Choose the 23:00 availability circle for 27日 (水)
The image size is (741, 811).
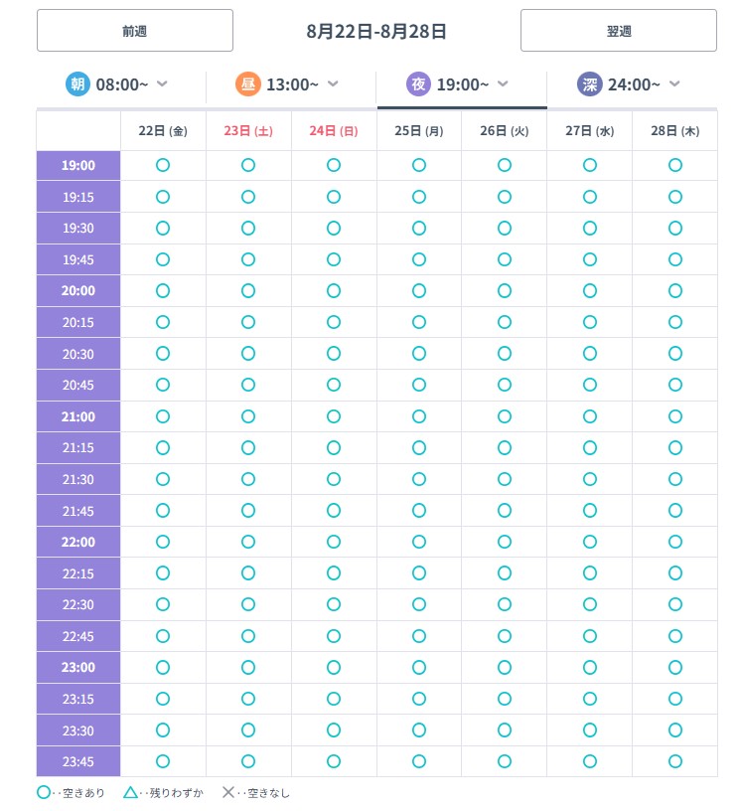589,667
